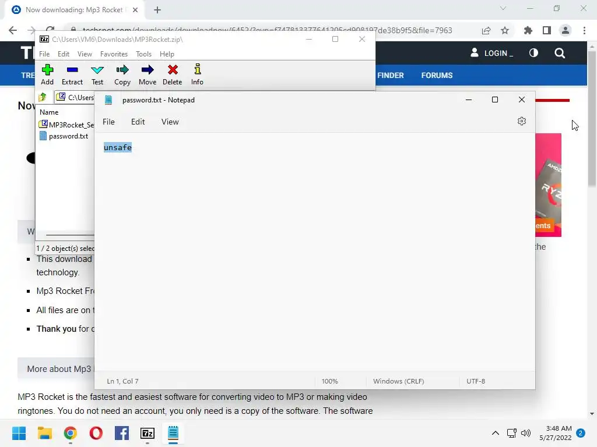This screenshot has width=597, height=447.
Task: Open the View menu in 7-Zip
Action: click(85, 54)
